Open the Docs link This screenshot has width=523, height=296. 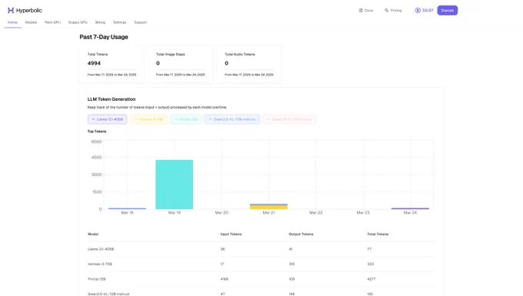pyautogui.click(x=366, y=10)
